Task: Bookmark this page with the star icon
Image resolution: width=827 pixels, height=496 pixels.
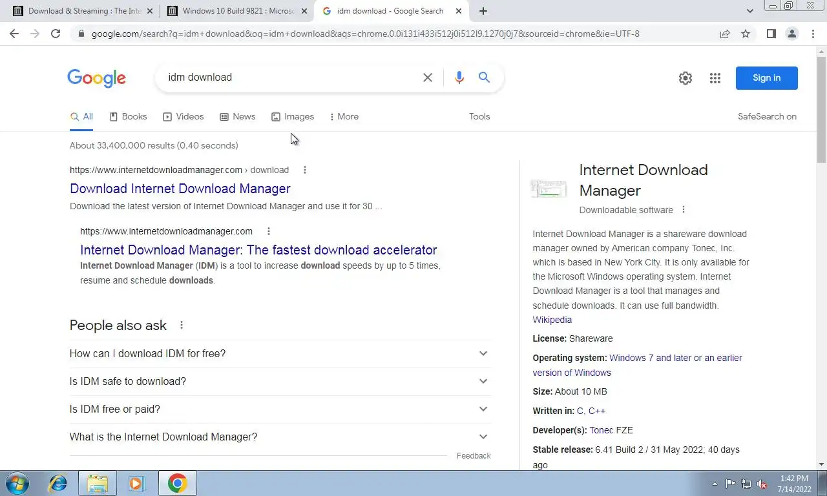Action: pyautogui.click(x=746, y=34)
